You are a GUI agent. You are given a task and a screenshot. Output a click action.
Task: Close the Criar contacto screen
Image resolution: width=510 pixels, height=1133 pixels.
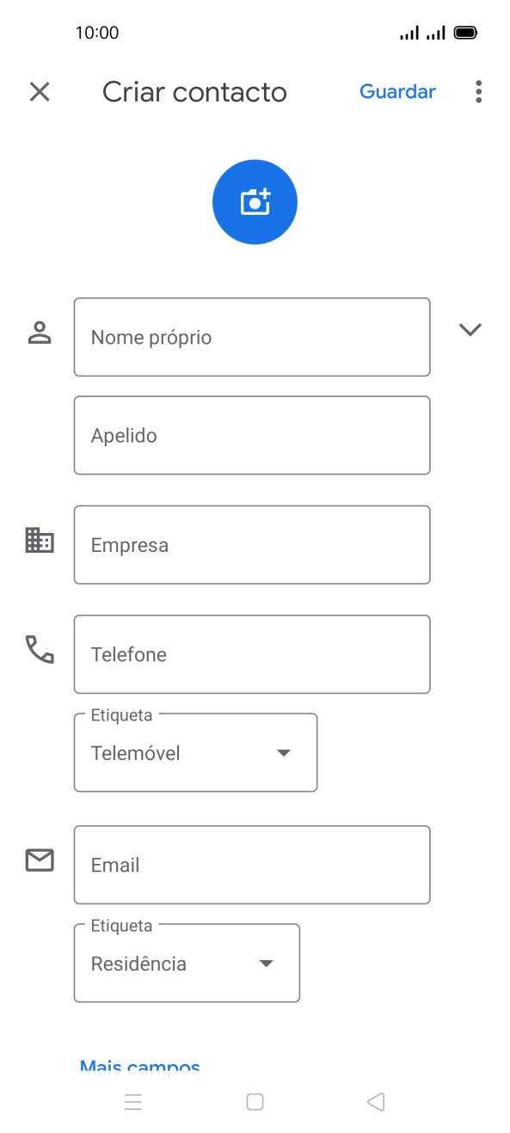tap(39, 92)
